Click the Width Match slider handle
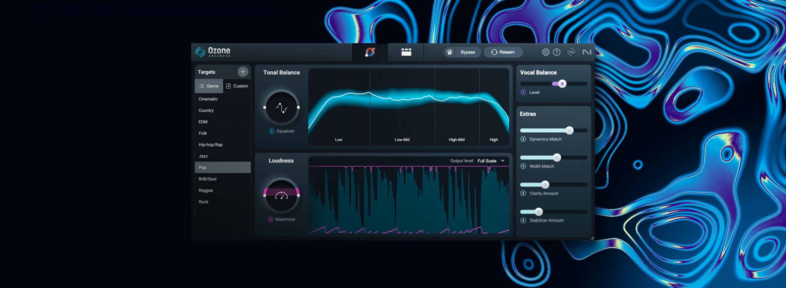Screen dimensions: 786x288 [557, 158]
